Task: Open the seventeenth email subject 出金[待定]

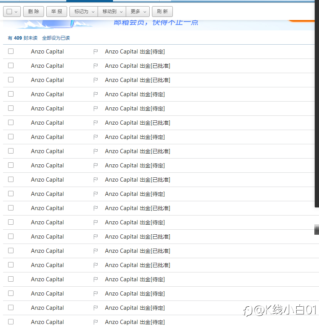Action: pyautogui.click(x=135, y=279)
